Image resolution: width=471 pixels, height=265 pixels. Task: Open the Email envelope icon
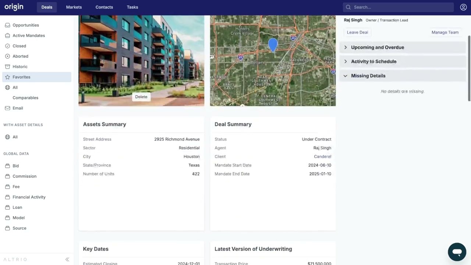click(x=7, y=108)
